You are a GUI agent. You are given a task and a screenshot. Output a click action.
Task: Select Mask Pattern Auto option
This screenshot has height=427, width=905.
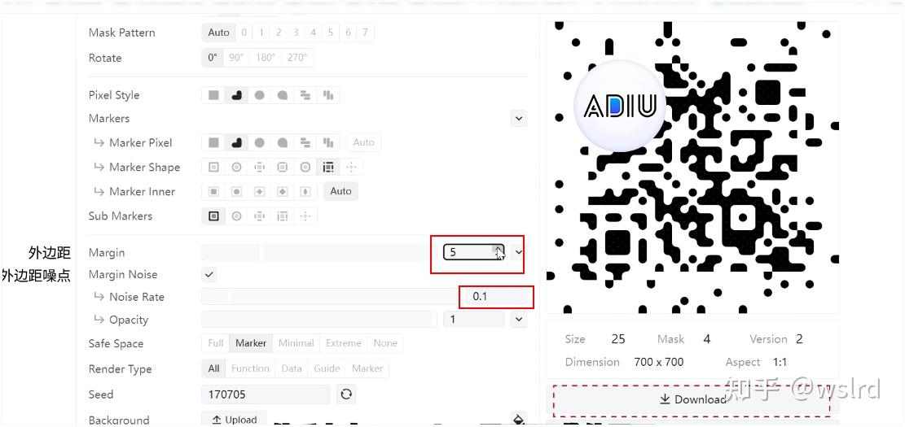(x=219, y=33)
